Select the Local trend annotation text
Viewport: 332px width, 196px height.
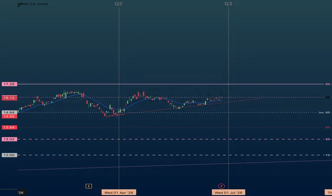tap(115, 115)
